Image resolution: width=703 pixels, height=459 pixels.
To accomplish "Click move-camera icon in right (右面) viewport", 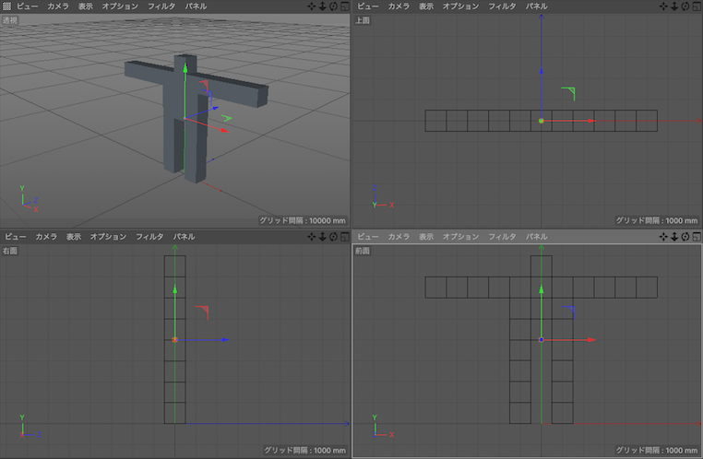I will coord(312,237).
